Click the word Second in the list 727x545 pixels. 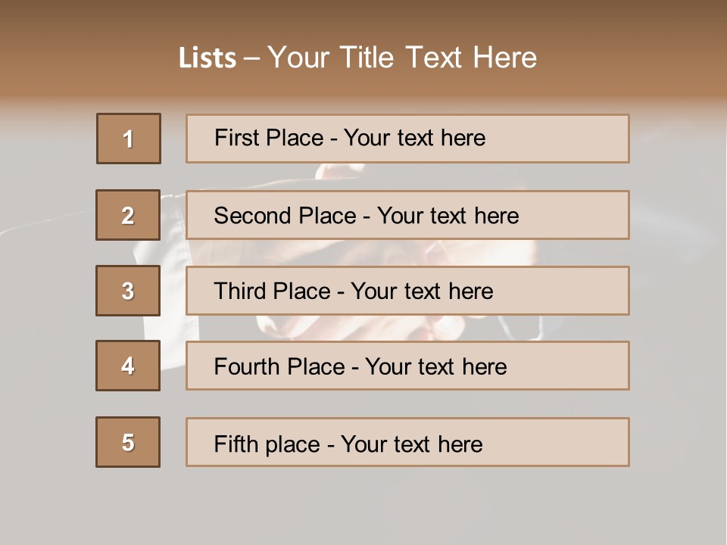253,216
